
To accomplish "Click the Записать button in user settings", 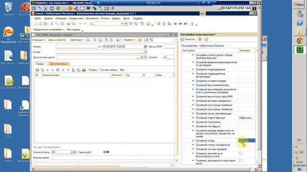I will point(188,39).
